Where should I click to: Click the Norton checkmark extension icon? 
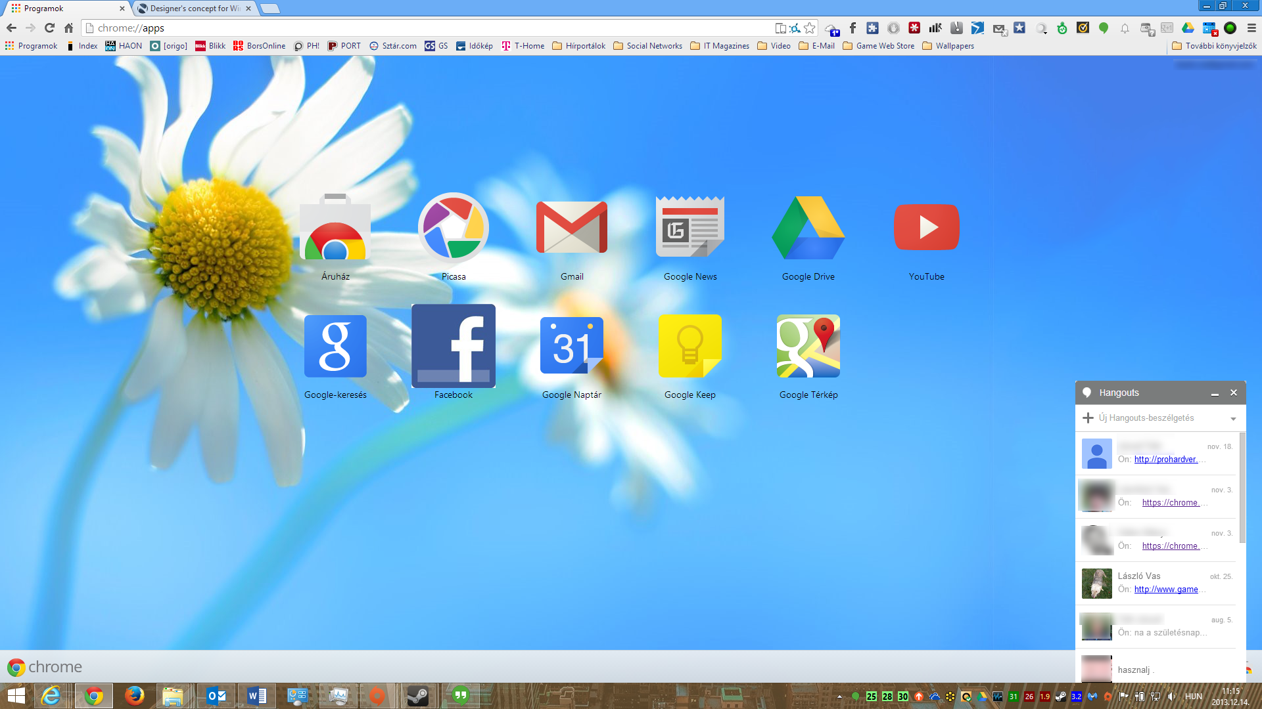1083,28
